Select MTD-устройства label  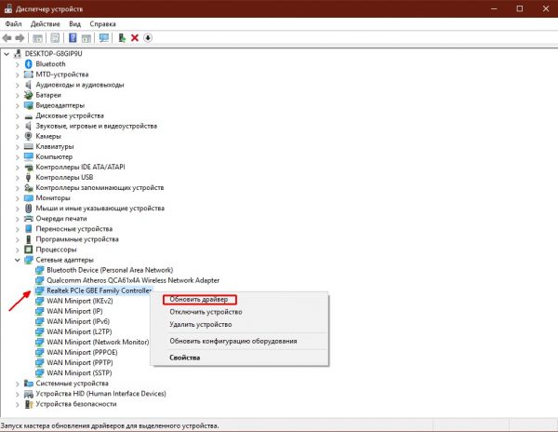(x=62, y=74)
